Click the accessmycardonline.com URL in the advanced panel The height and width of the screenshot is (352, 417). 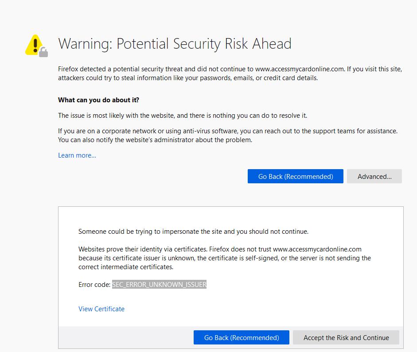click(317, 249)
